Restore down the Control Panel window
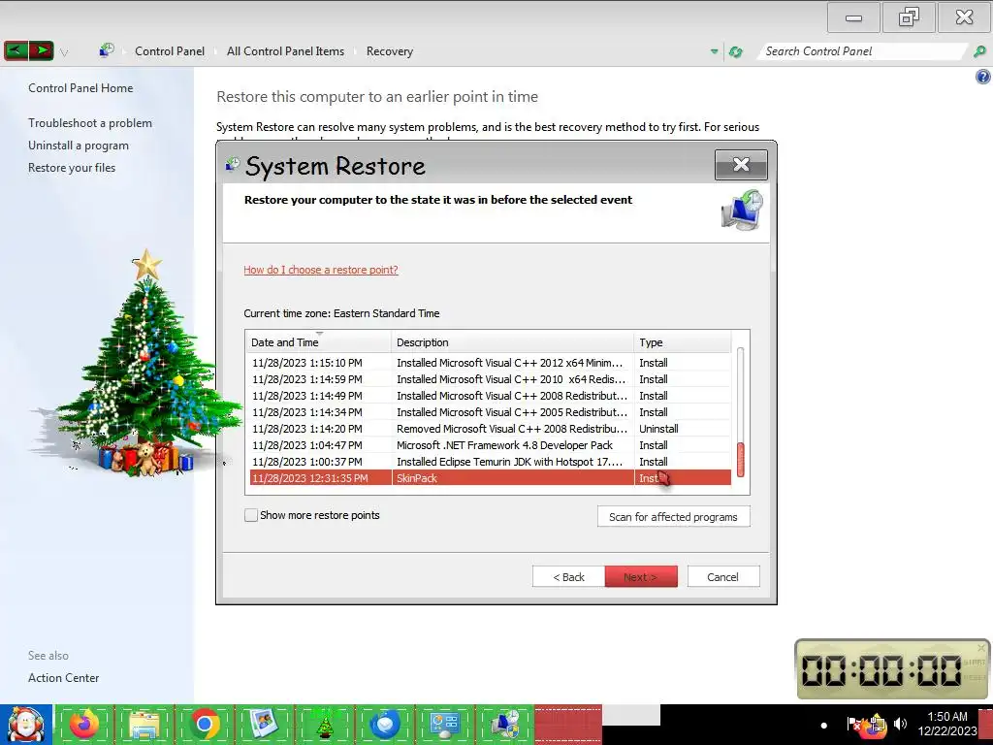 [x=909, y=17]
